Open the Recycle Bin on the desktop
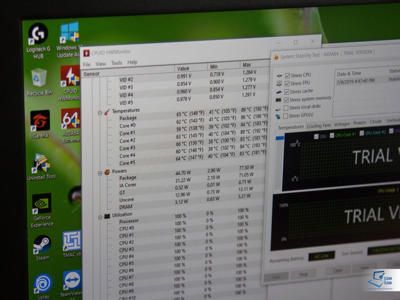 [x=39, y=78]
